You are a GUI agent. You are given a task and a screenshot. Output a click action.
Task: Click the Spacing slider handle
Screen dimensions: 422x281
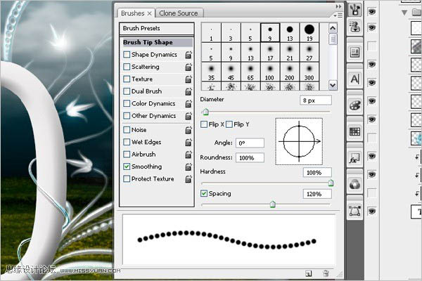click(272, 204)
